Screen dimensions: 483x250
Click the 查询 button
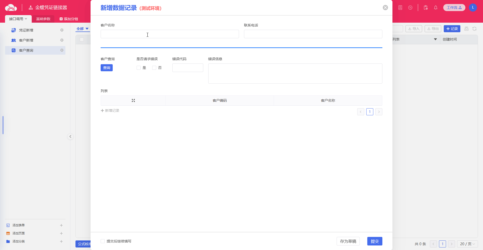(107, 68)
